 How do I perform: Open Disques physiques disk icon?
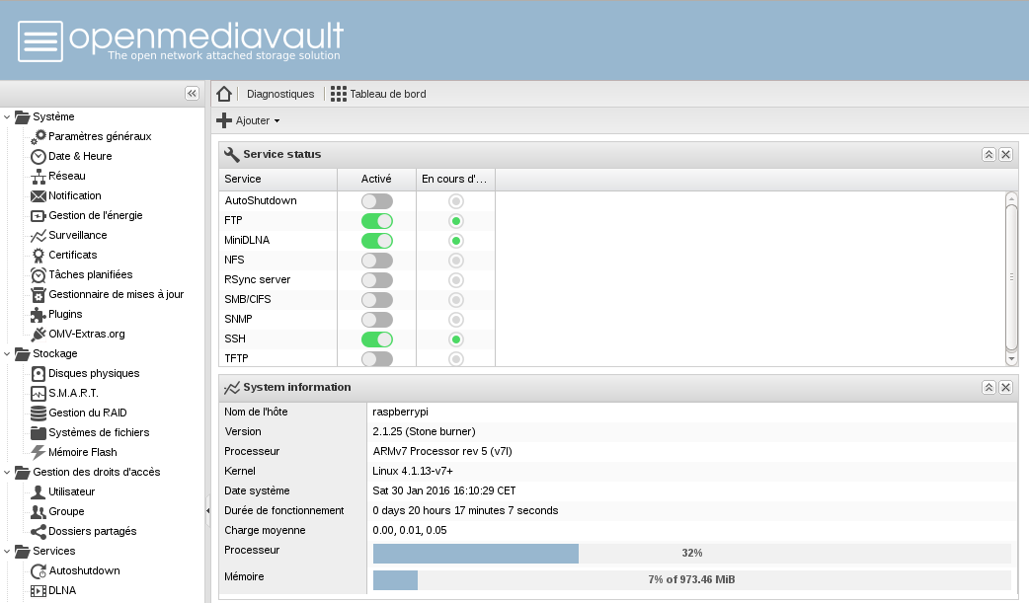pos(39,373)
